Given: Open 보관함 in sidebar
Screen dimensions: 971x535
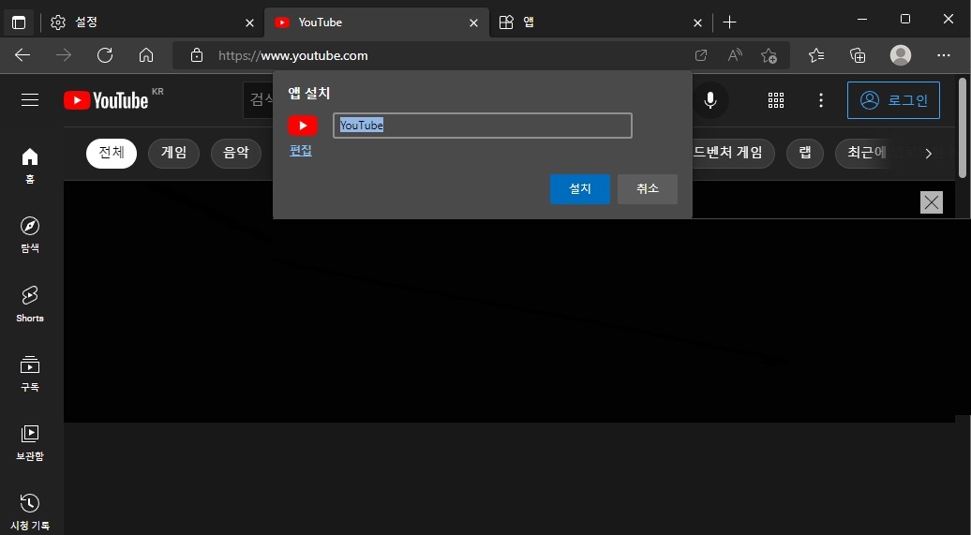Looking at the screenshot, I should (x=30, y=443).
